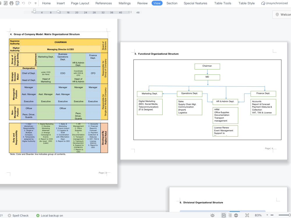
Task: Click heading 4. Group of Company Model
Action: pos(45,34)
